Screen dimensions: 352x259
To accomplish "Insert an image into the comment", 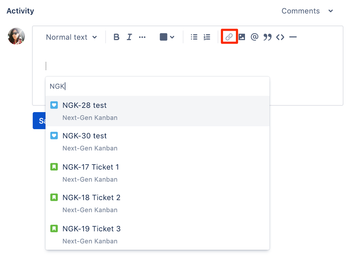I will 242,37.
